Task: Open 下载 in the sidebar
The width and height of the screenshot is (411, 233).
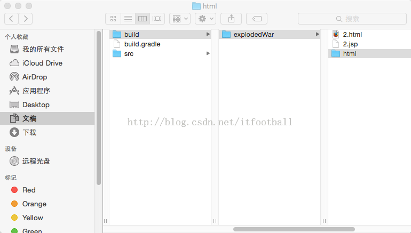Action: tap(47, 132)
